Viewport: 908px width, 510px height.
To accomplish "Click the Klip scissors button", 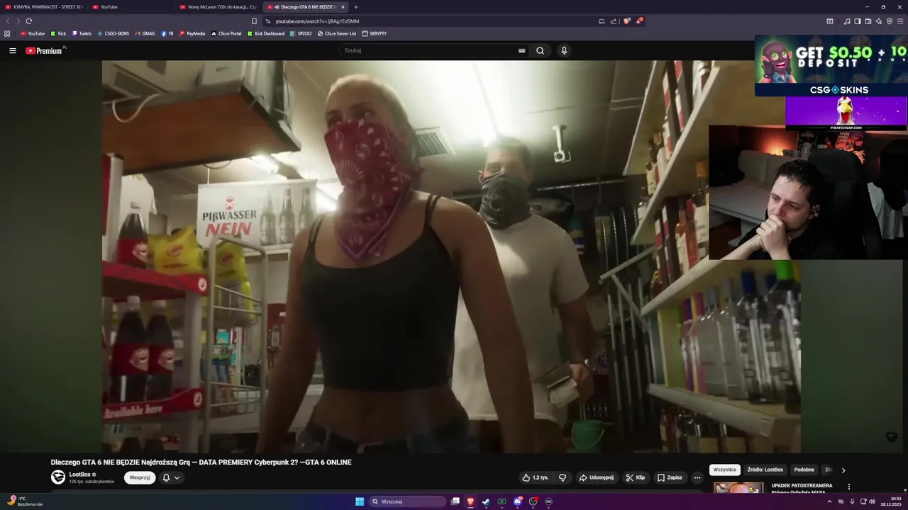I will click(x=635, y=477).
